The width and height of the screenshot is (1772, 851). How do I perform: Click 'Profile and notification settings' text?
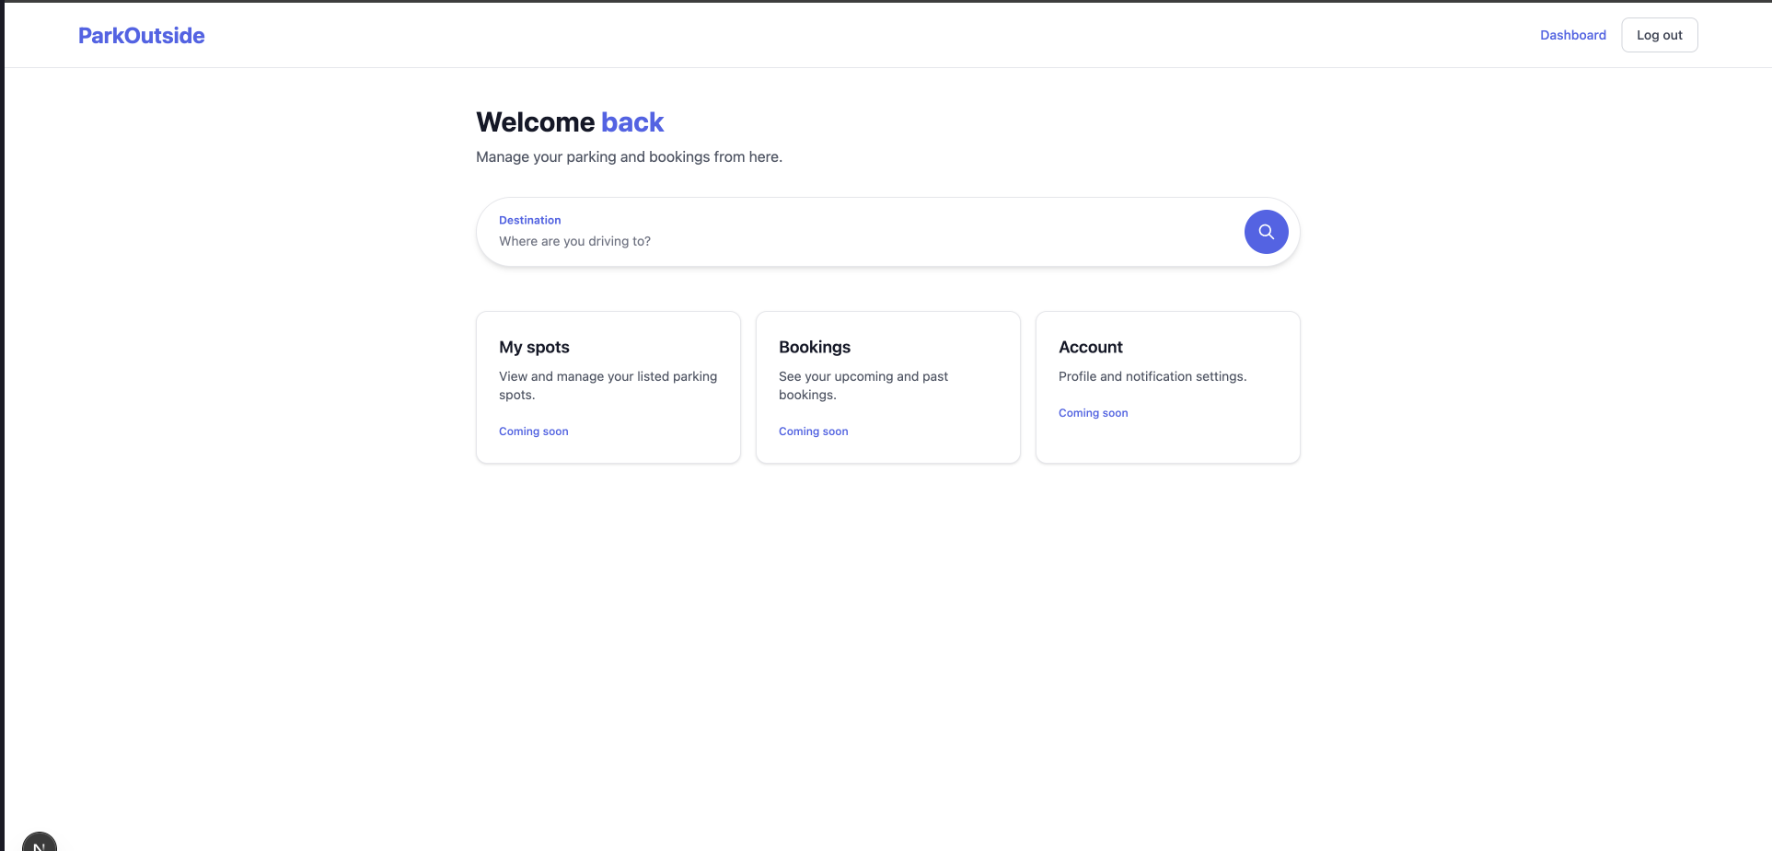click(x=1152, y=376)
